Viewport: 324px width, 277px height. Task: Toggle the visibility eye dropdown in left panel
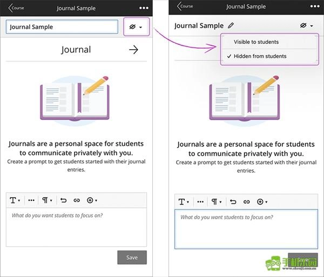click(x=136, y=27)
